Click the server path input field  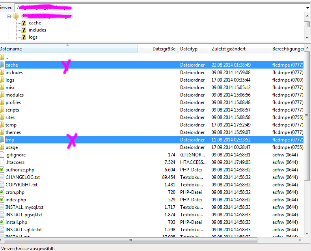coord(158,7)
